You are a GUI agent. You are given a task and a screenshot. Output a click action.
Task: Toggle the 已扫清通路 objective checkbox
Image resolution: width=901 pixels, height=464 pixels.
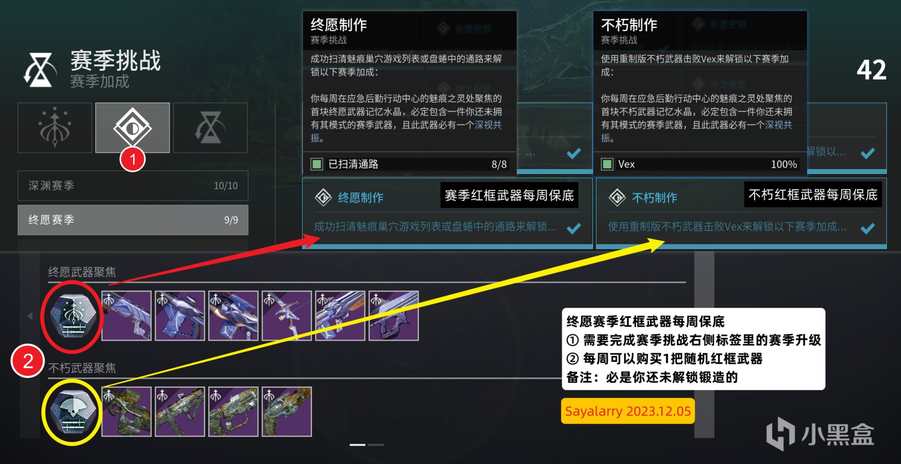[317, 164]
